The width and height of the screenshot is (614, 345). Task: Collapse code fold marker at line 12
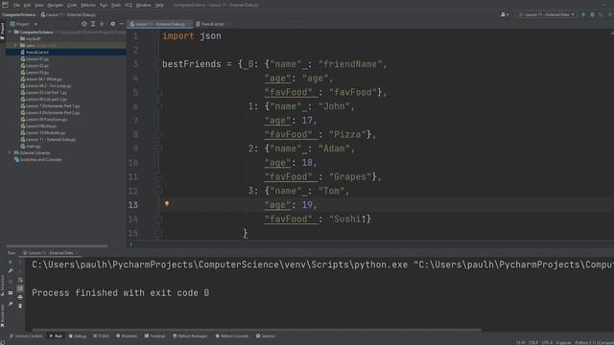click(158, 191)
